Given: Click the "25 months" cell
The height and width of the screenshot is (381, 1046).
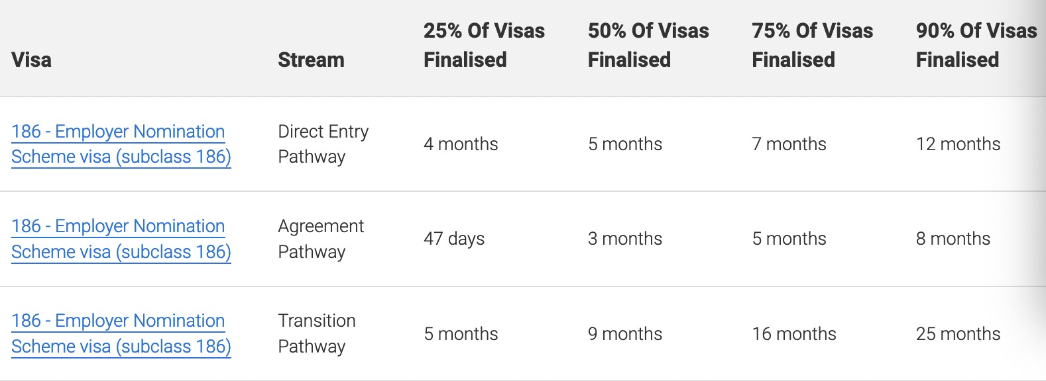Looking at the screenshot, I should point(958,334).
